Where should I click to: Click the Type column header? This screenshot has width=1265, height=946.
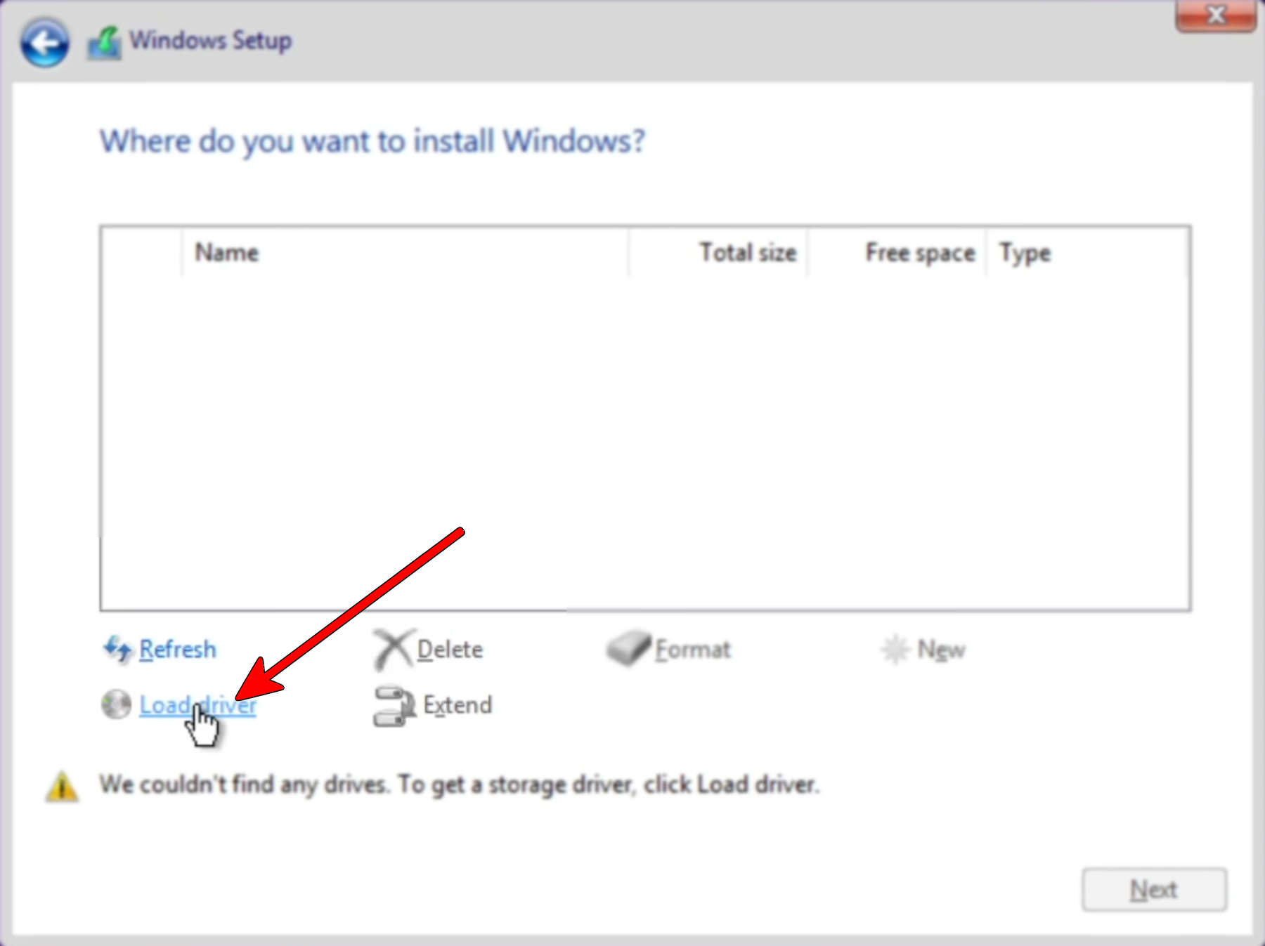[x=1025, y=252]
